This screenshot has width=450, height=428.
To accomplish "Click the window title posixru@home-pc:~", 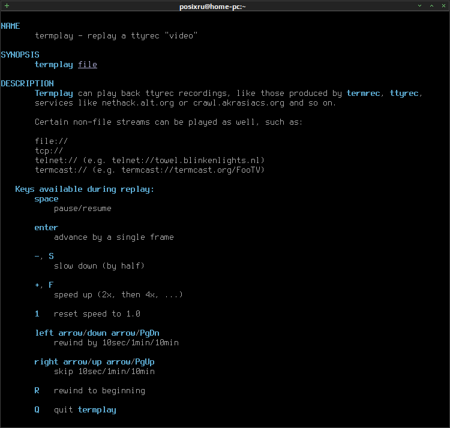I will (x=212, y=7).
